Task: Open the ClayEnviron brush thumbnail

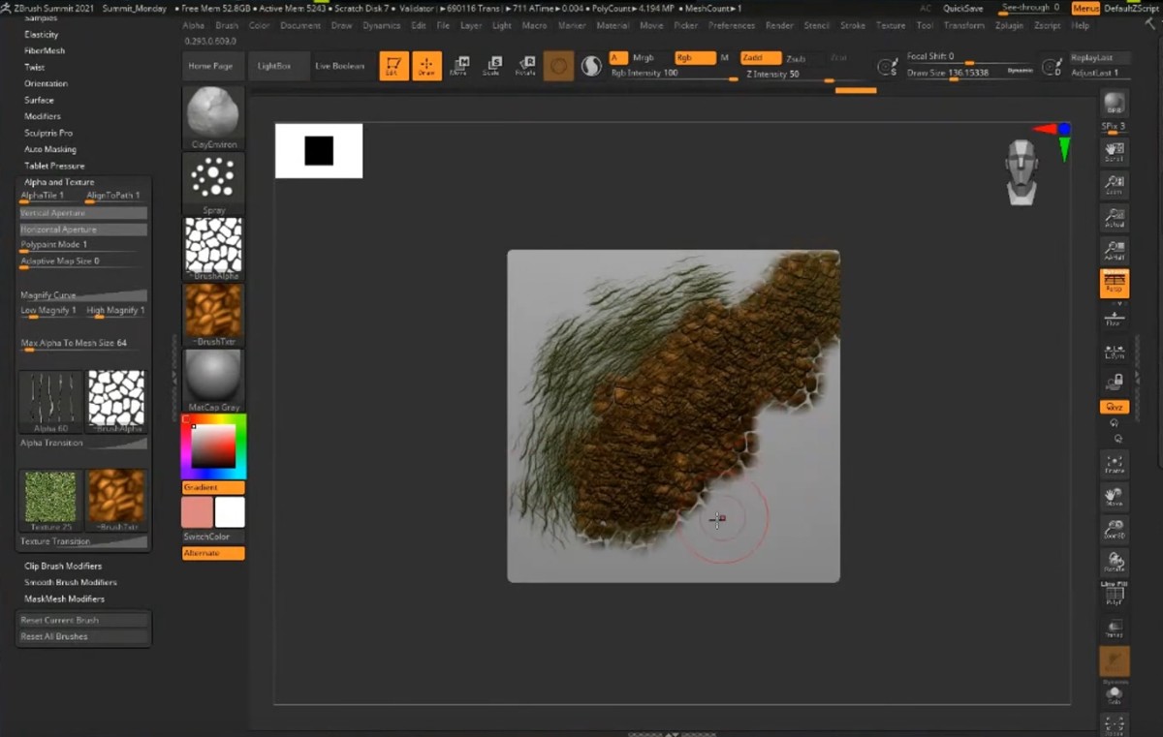Action: [x=213, y=117]
